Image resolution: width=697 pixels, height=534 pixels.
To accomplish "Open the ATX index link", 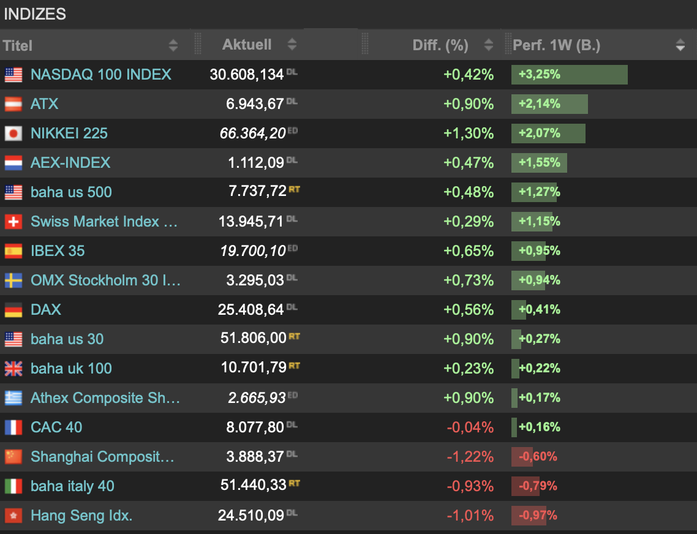I will pos(45,103).
